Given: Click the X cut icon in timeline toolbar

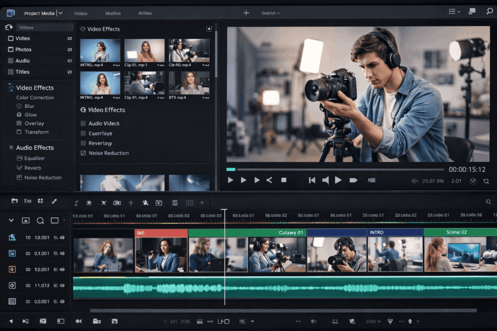Looking at the screenshot, I should (x=103, y=203).
